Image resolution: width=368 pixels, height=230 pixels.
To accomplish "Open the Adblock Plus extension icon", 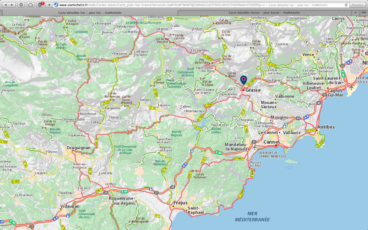I will pos(40,5).
